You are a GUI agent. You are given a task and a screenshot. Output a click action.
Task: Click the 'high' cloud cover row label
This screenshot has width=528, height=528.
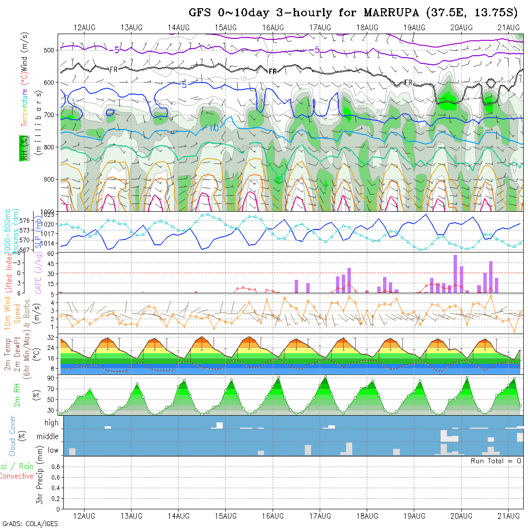pyautogui.click(x=51, y=423)
